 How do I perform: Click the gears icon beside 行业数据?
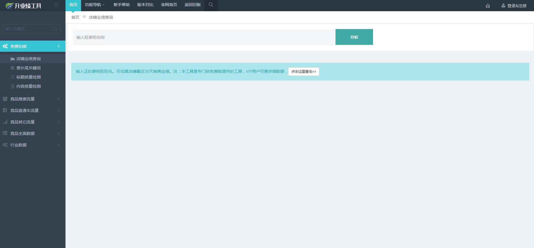(x=5, y=145)
